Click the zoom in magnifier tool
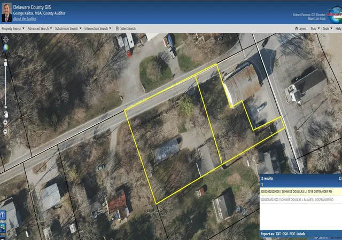This screenshot has height=240, width=342. [x=5, y=123]
